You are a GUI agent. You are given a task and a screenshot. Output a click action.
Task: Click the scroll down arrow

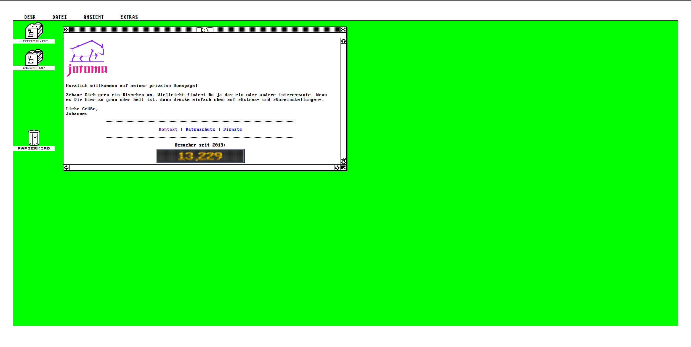343,162
